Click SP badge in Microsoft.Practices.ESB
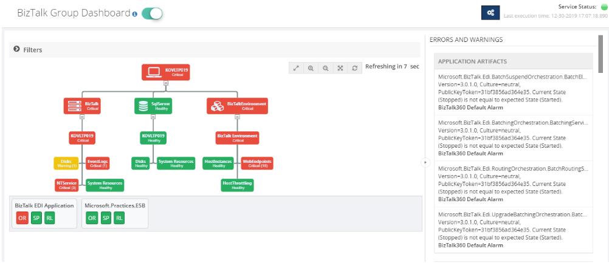This screenshot has height=265, width=609. click(x=106, y=218)
